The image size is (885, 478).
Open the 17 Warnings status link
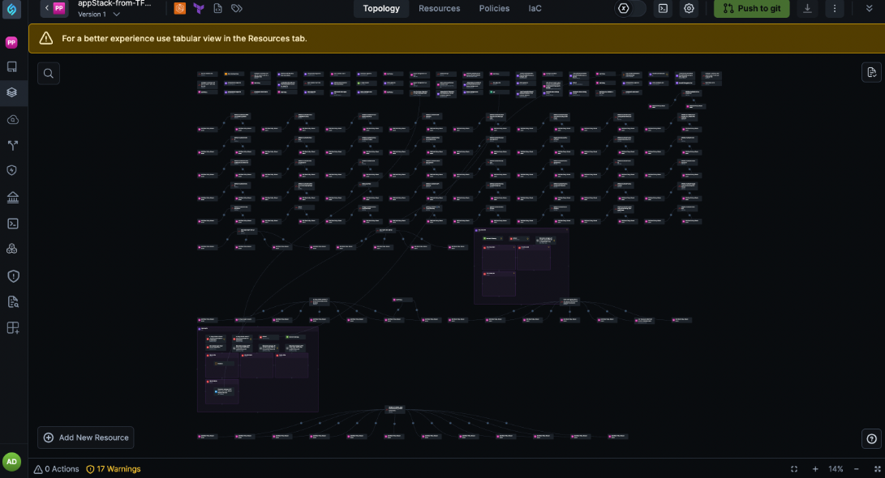tap(114, 469)
